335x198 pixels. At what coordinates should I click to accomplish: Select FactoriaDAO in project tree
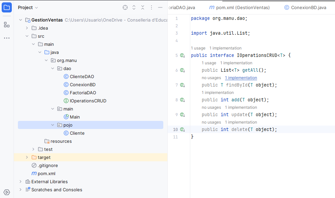[x=83, y=93]
